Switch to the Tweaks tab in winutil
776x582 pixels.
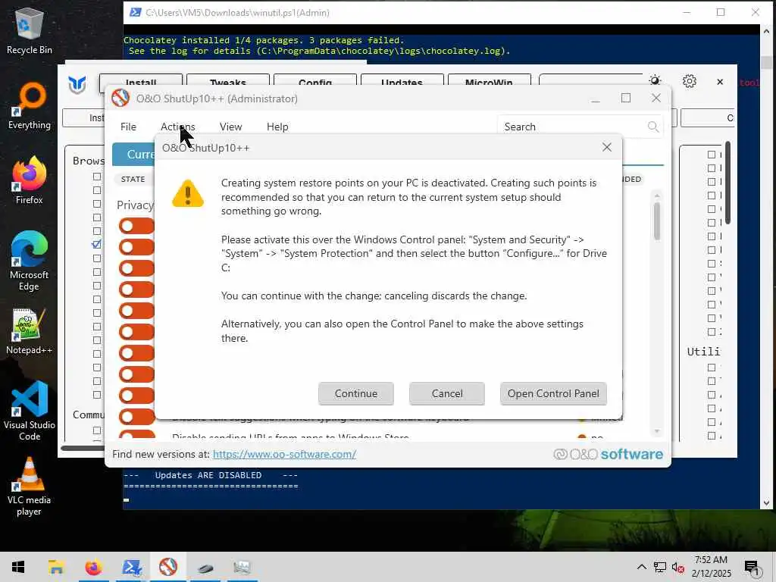click(227, 80)
